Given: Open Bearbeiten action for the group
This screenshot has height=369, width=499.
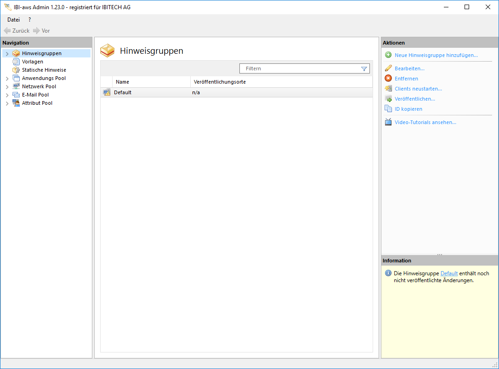Looking at the screenshot, I should (x=409, y=68).
